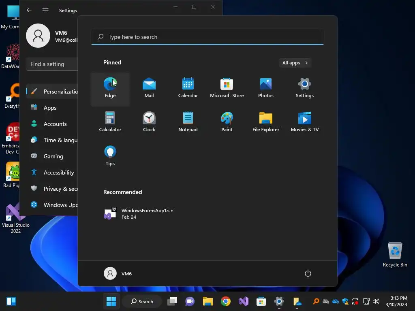Select Gaming in the Settings sidebar
Screen dimensions: 415x311
click(52, 156)
